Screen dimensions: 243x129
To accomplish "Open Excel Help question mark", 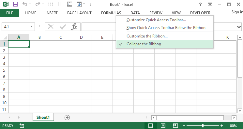I will [200, 4].
